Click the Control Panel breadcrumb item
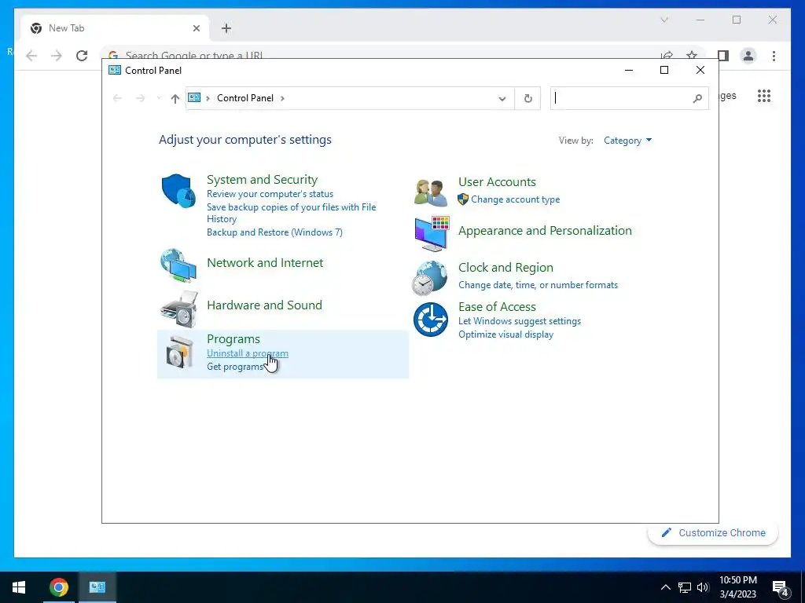The image size is (805, 603). pos(245,98)
